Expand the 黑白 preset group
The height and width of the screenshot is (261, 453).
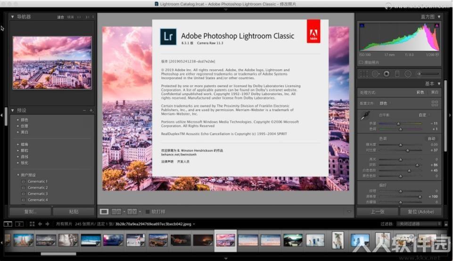pos(18,132)
